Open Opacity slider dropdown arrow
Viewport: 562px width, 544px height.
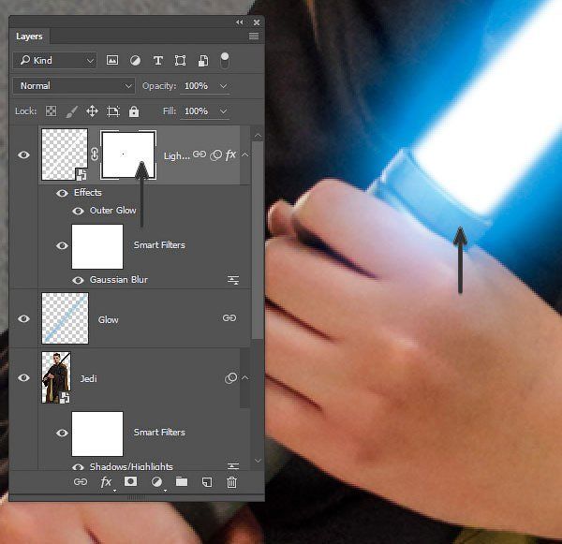[x=223, y=86]
